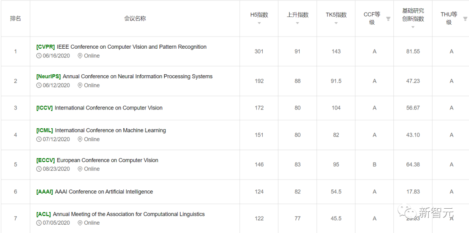Viewport: 469px width, 233px height.
Task: Open the THU等级 filter icon
Action: pos(465,19)
